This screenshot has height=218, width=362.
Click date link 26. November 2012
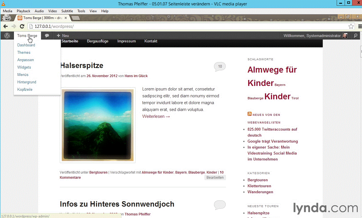point(102,76)
